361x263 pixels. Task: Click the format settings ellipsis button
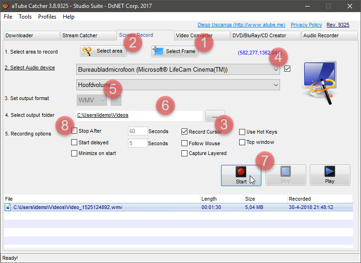tap(116, 100)
